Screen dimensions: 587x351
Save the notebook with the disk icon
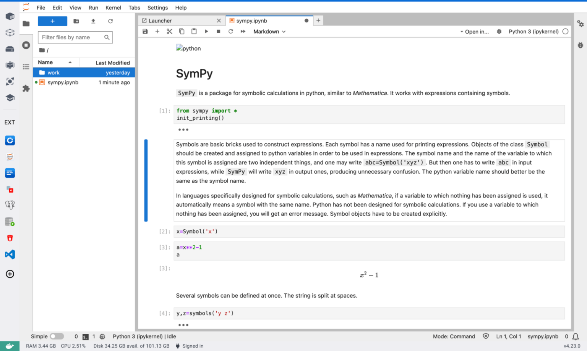(x=145, y=31)
